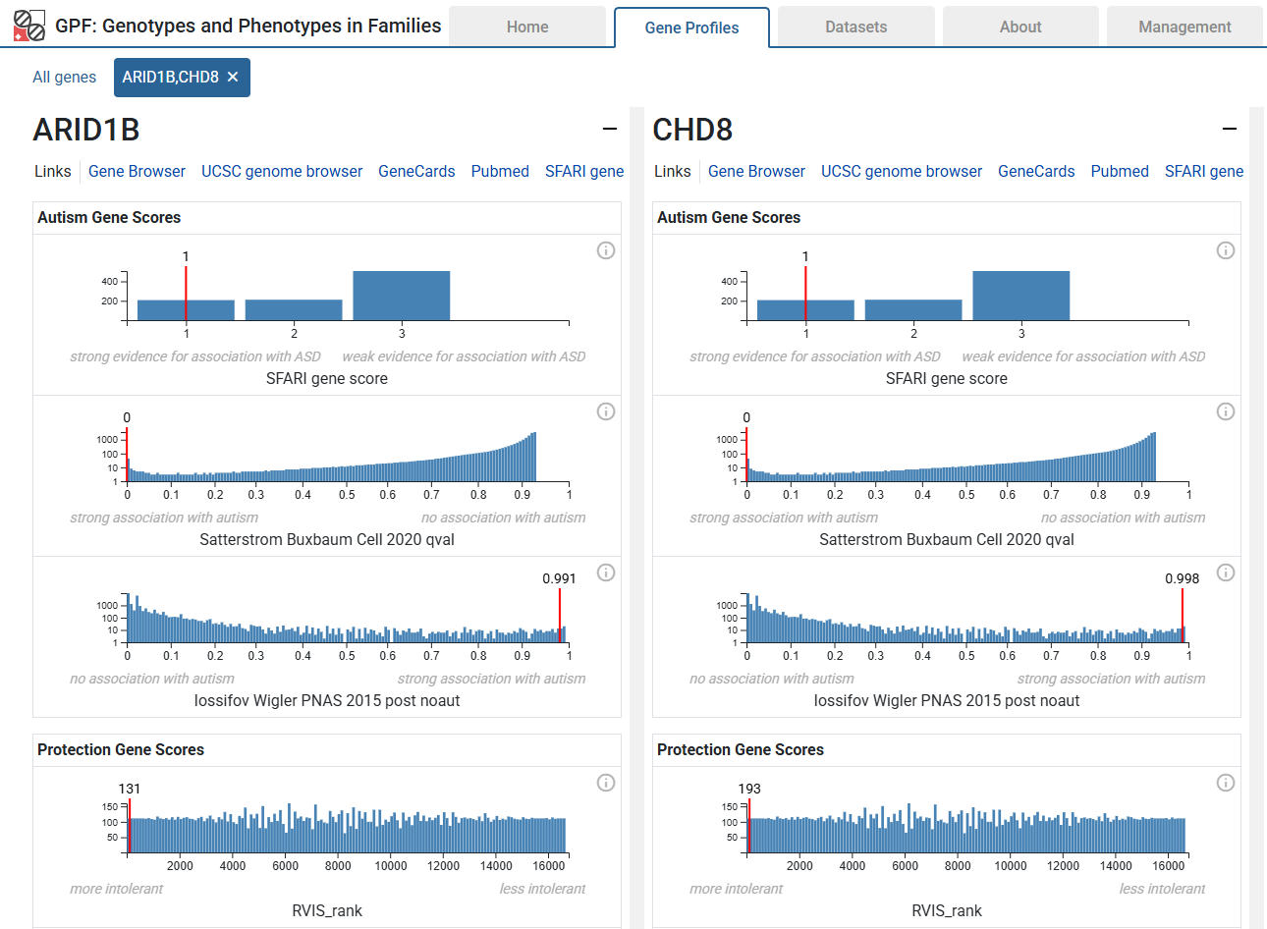Collapse the CHD8 gene profile section
Screen dimensions: 1267x929
(x=1230, y=128)
